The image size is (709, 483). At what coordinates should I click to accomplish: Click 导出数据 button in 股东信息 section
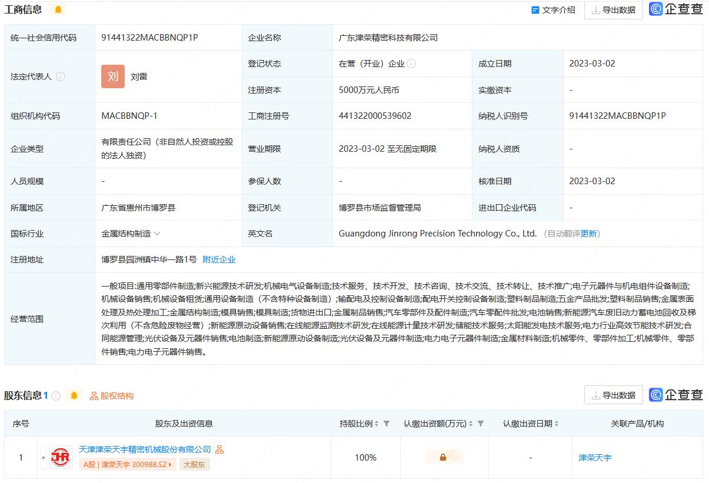point(613,395)
